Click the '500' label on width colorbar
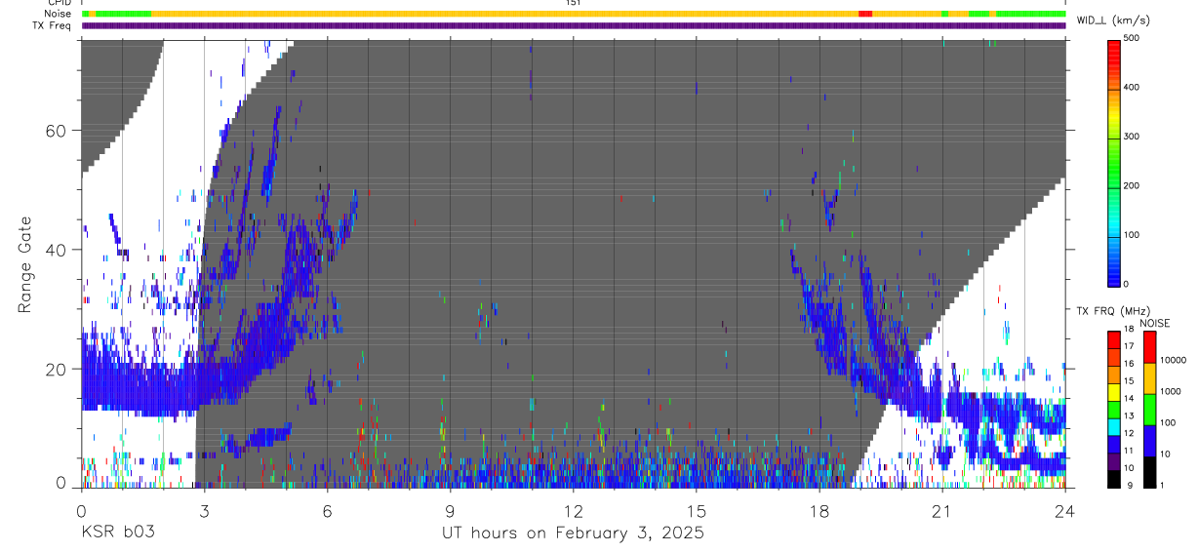Screen dimensions: 1198x553 (x=1133, y=38)
